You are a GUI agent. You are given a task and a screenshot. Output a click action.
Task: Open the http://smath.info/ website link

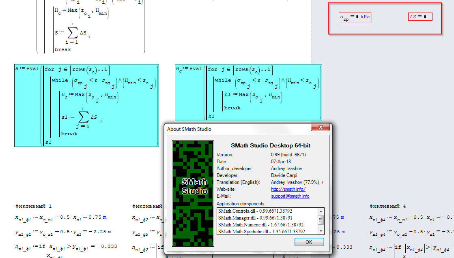pyautogui.click(x=288, y=189)
